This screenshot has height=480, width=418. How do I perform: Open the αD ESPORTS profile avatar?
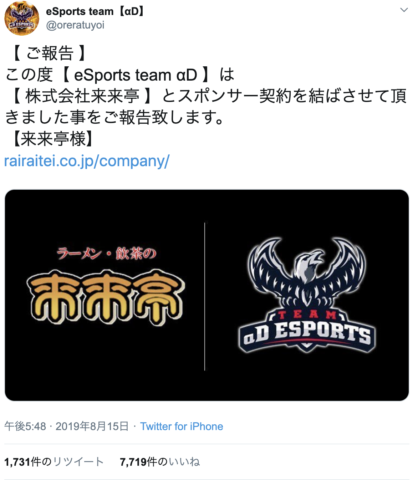21,19
